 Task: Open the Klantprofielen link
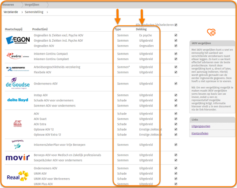click(x=200, y=133)
